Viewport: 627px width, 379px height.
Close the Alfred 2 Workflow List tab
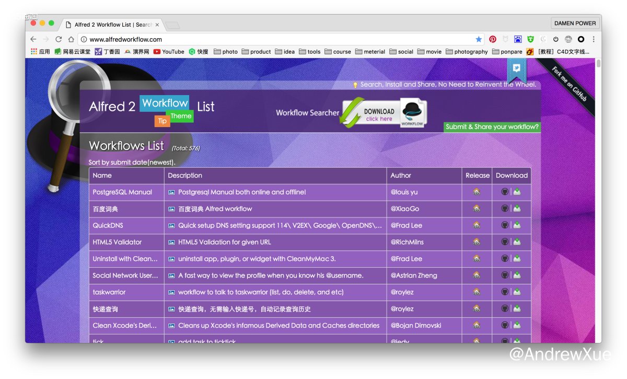157,25
